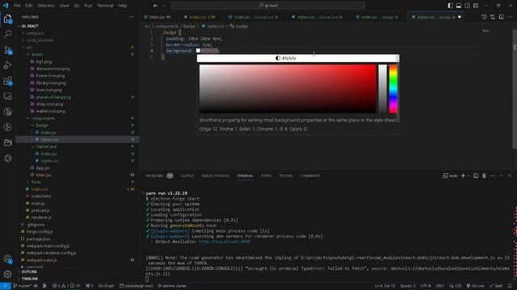Viewport: 517px width, 290px height.
Task: Add a new terminal with plus icon
Action: (x=463, y=176)
